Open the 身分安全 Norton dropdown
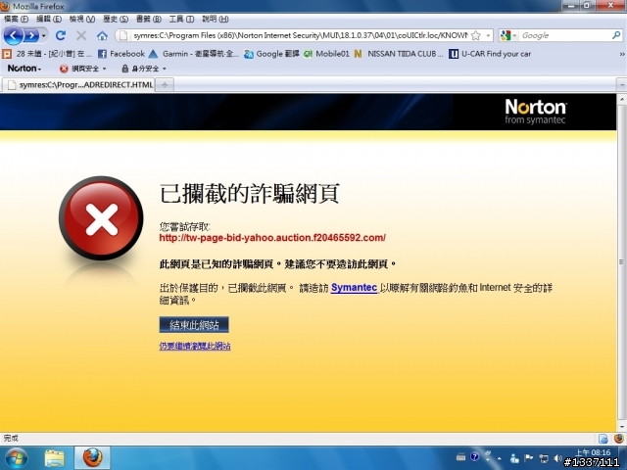Viewport: 627px width, 470px height. (x=144, y=69)
